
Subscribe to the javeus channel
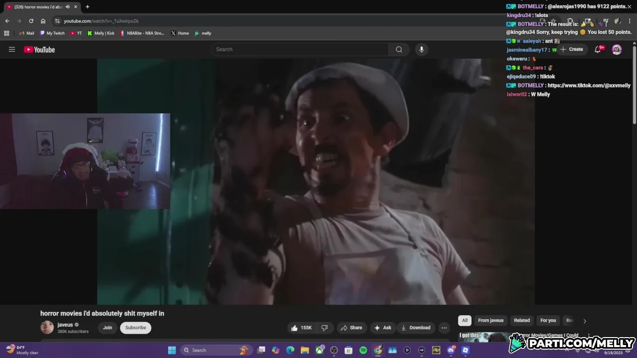point(135,328)
